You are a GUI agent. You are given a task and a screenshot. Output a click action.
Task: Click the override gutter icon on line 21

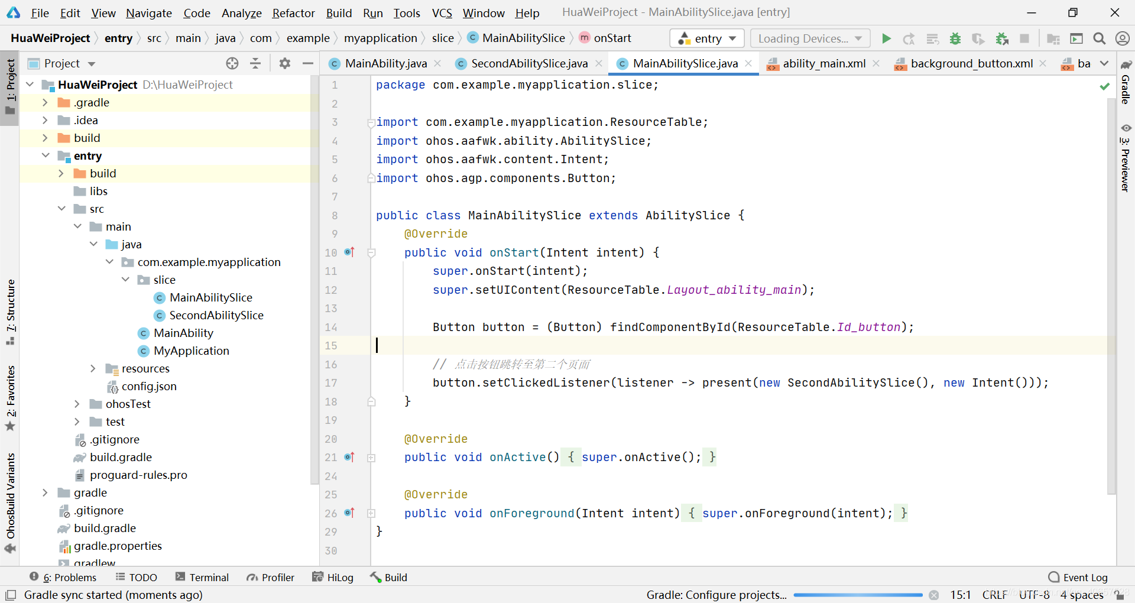pos(349,457)
